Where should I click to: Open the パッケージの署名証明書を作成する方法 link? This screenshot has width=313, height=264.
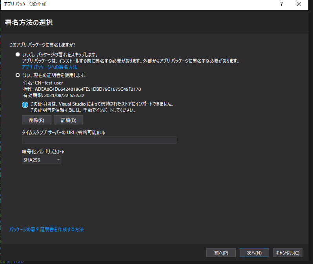[47, 230]
